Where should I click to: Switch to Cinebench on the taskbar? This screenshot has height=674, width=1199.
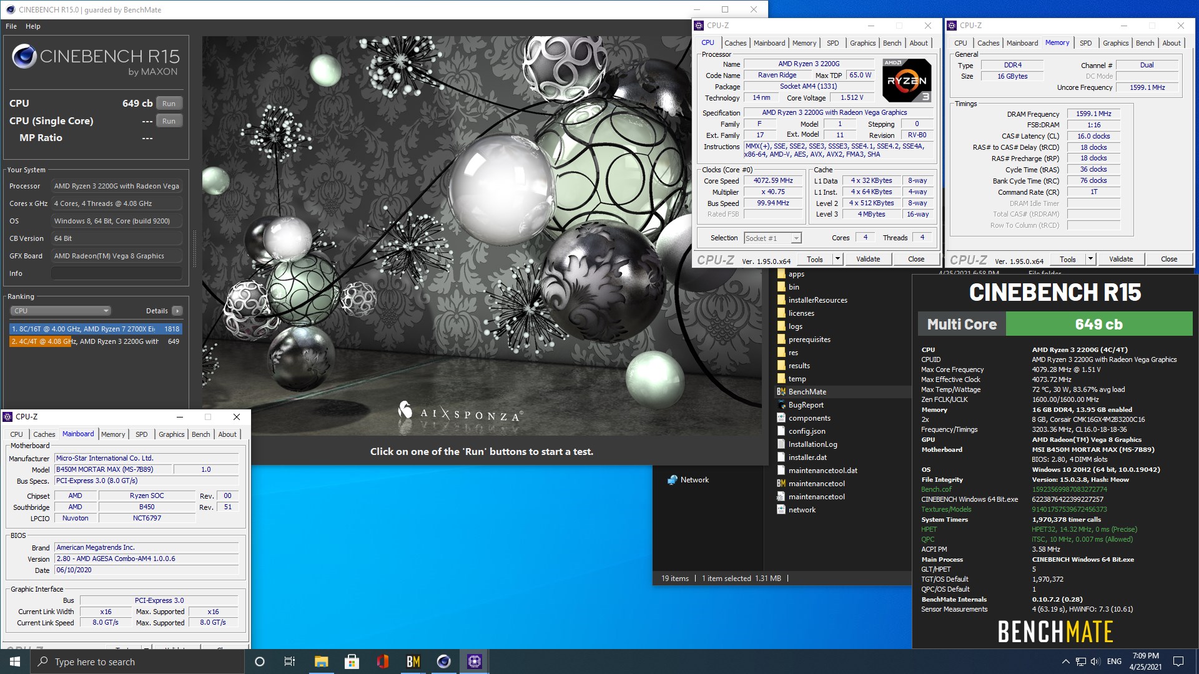point(444,662)
